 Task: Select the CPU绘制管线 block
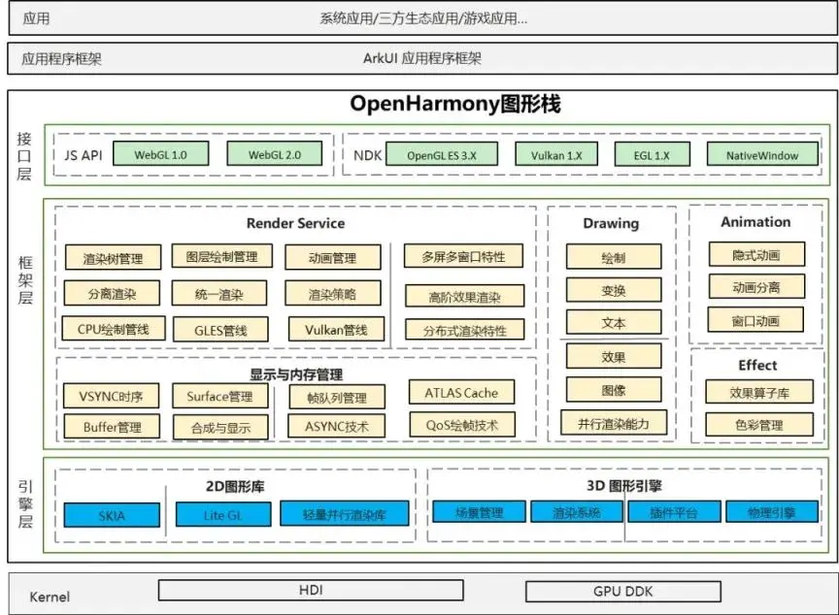pos(114,329)
